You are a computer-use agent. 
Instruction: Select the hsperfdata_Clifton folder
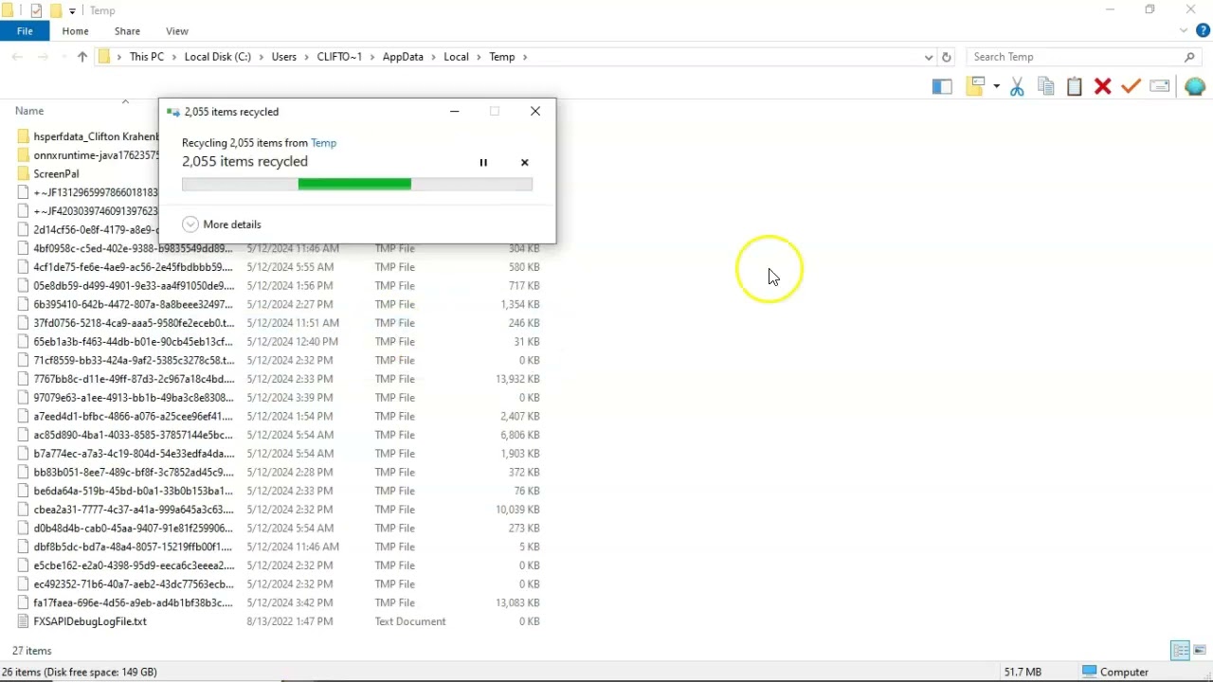tap(87, 136)
